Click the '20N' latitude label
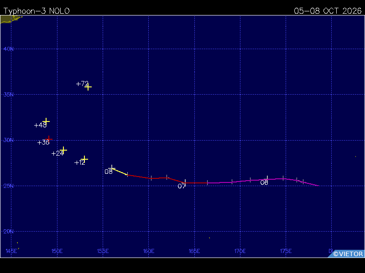 8,232
